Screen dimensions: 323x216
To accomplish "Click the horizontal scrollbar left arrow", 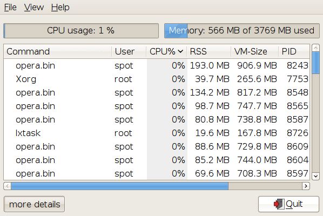I will tap(8, 186).
